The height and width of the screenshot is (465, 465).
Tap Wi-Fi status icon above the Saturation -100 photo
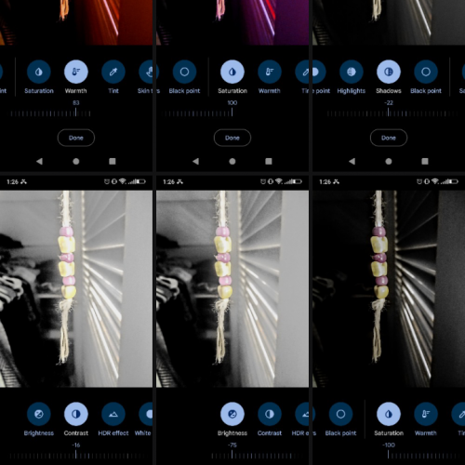pos(435,181)
